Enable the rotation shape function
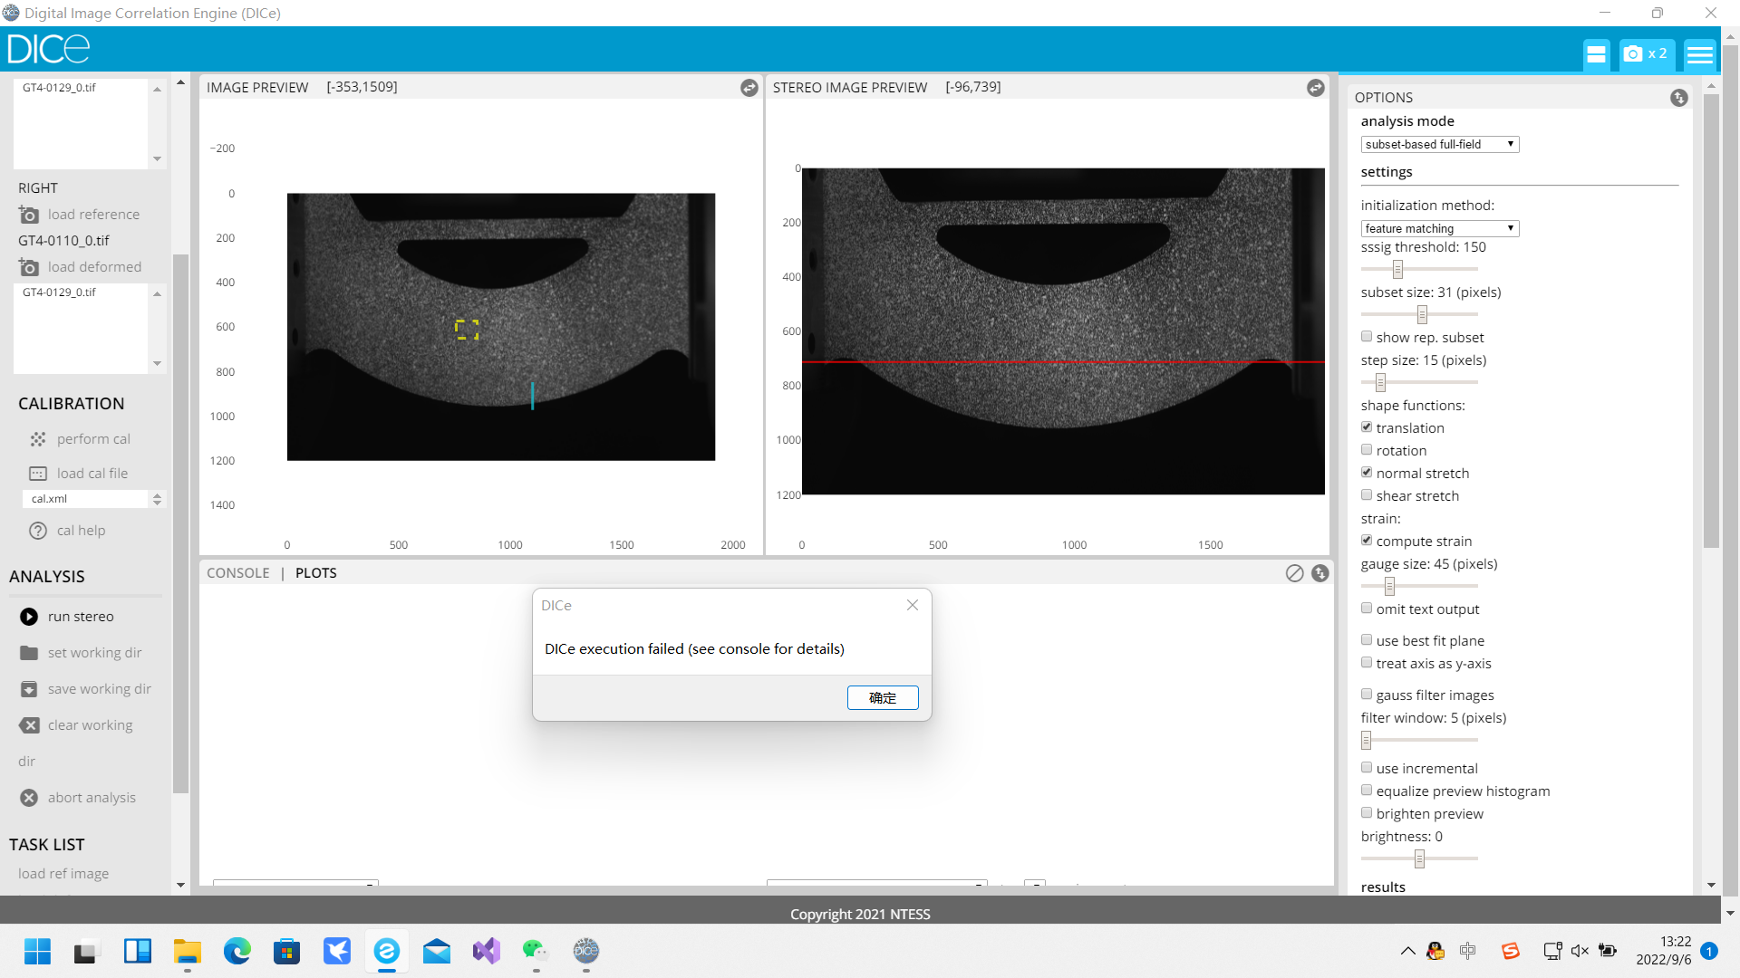The image size is (1740, 978). (1367, 449)
